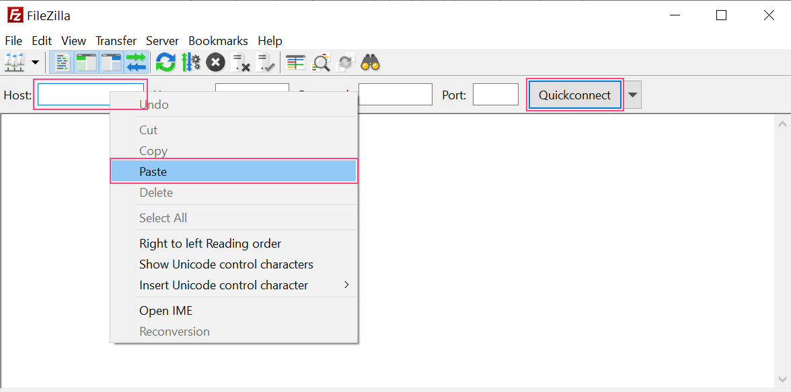
Task: Enable directory comparison
Action: coord(321,62)
